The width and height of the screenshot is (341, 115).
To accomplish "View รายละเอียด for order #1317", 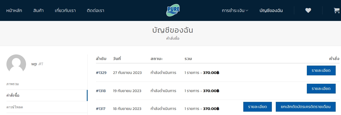I will pyautogui.click(x=257, y=107).
